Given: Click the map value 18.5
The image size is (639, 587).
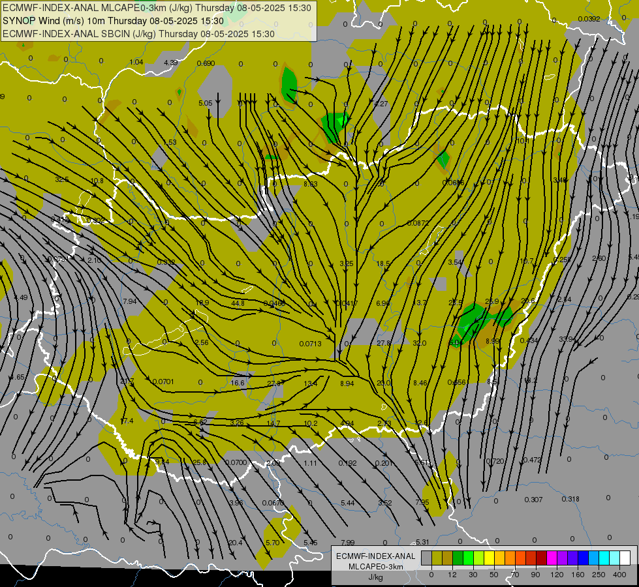Looking at the screenshot, I should pyautogui.click(x=383, y=263).
